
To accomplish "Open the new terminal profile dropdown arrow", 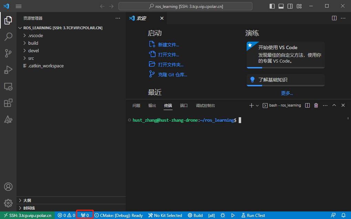I will [257, 106].
